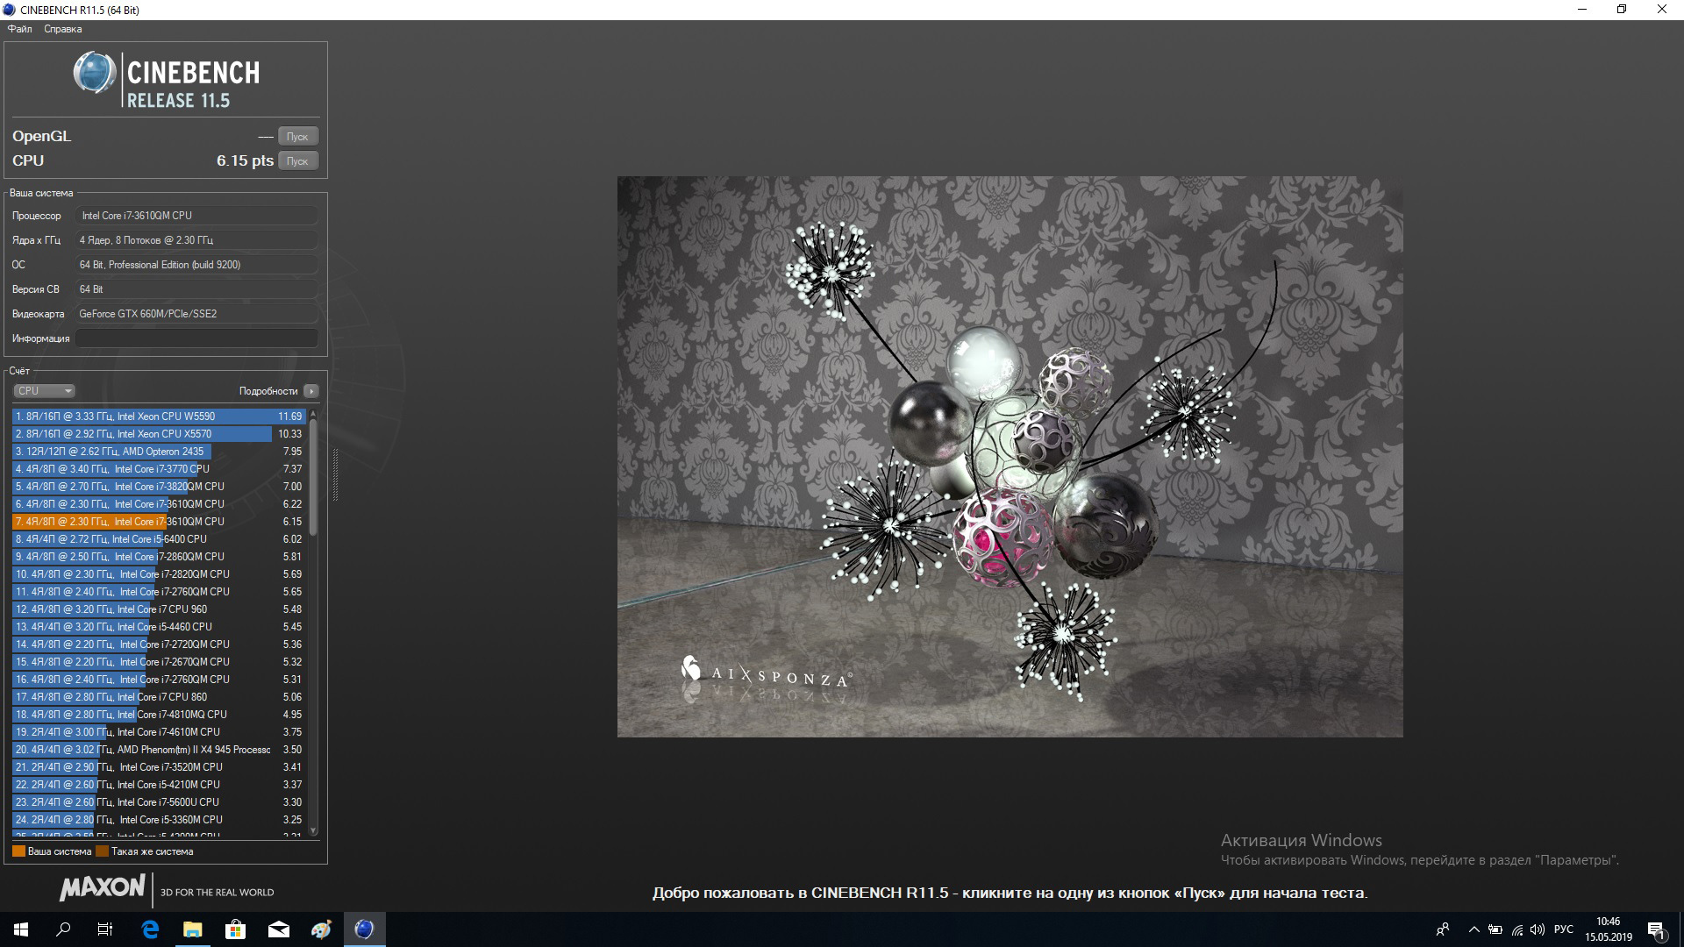The image size is (1684, 947).
Task: Click Ядра field 4 Ядер, 8 Потоков
Action: pyautogui.click(x=196, y=240)
